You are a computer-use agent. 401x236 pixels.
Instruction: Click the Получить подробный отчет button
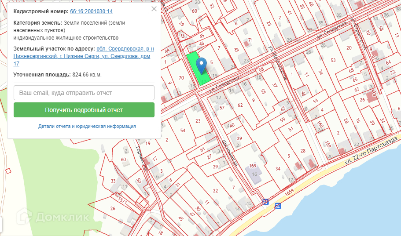coord(84,110)
